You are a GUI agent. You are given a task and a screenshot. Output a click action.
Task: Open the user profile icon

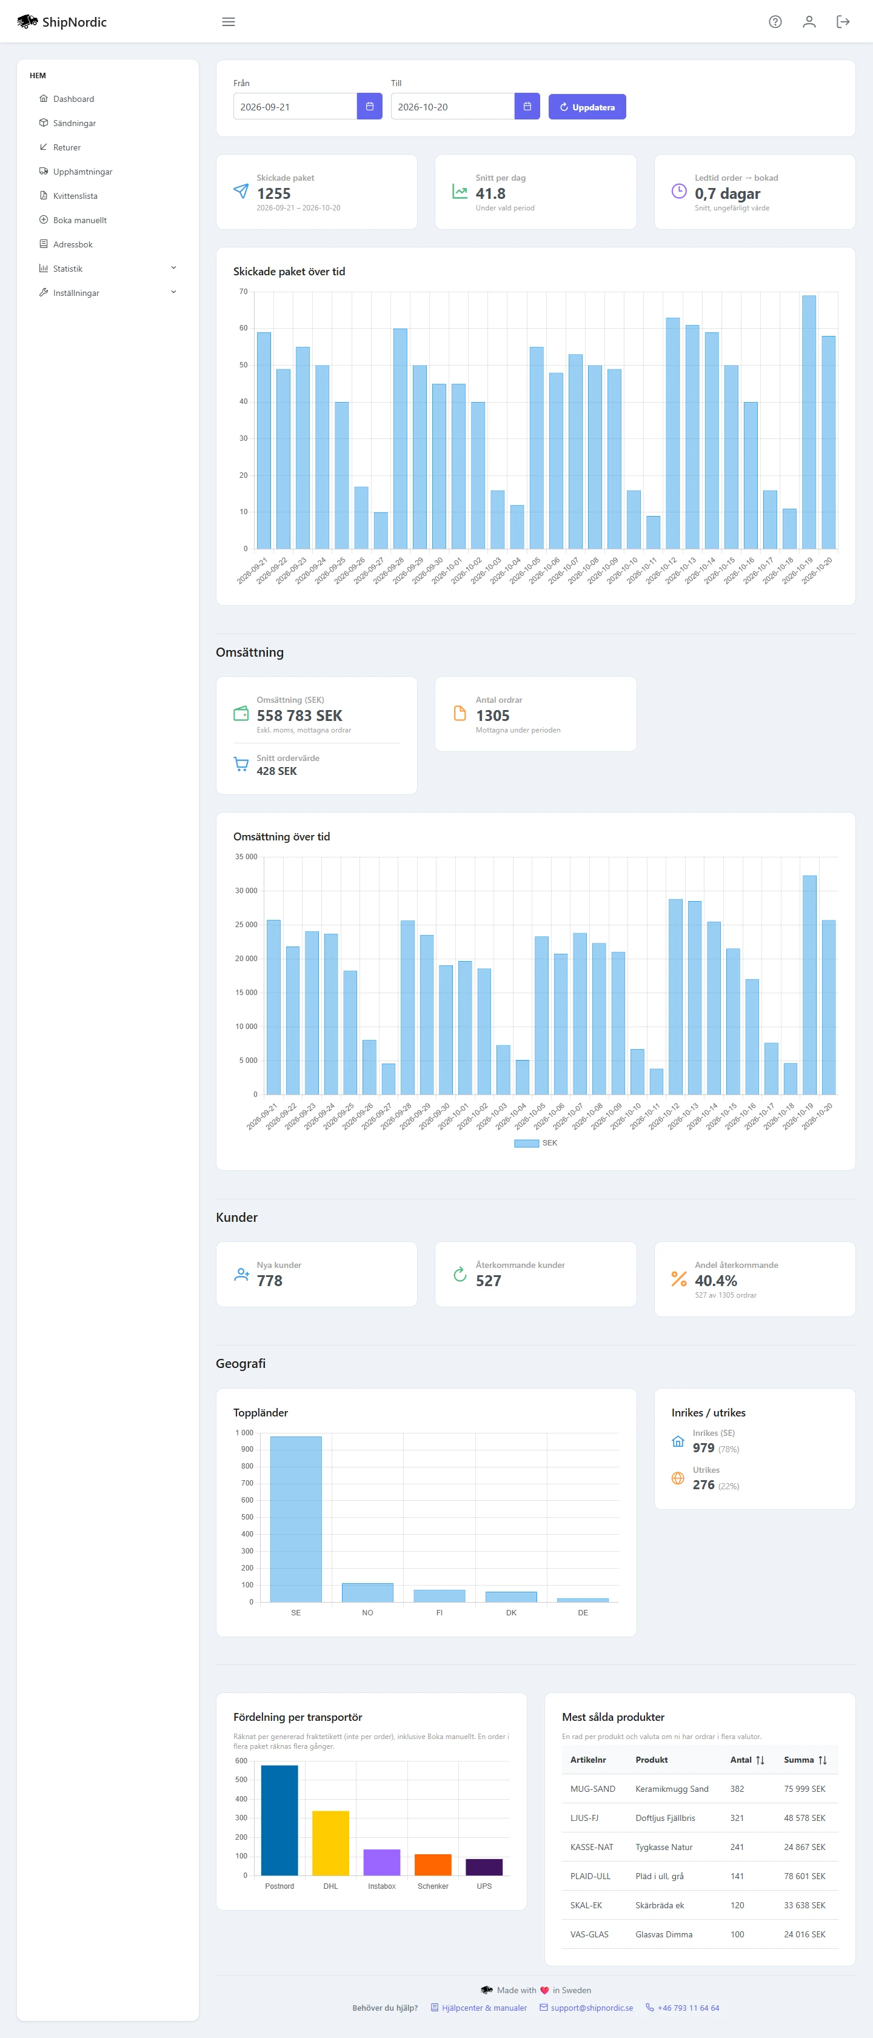(809, 22)
